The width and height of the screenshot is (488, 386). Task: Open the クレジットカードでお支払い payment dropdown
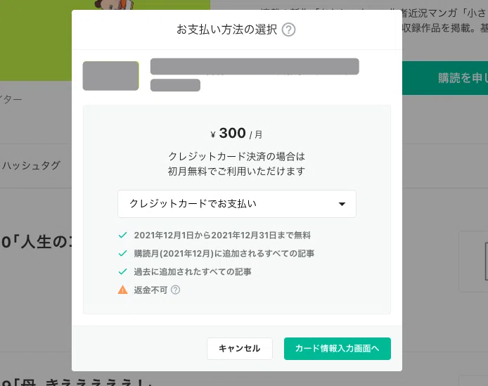pos(237,204)
